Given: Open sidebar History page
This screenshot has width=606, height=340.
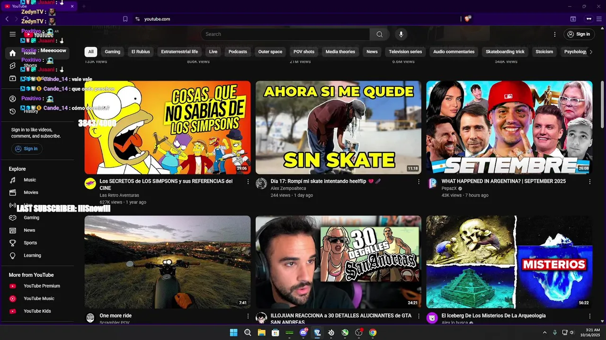Looking at the screenshot, I should [x=31, y=111].
